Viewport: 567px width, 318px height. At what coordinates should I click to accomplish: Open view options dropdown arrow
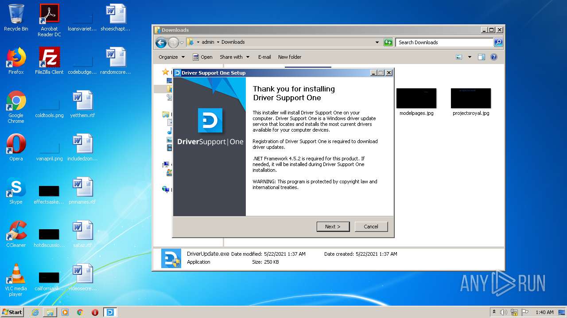tap(470, 57)
